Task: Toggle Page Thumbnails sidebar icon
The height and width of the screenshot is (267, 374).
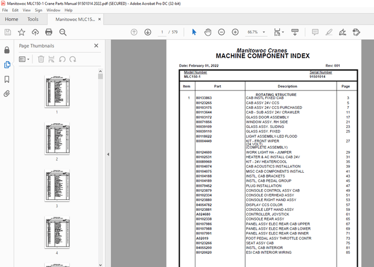Action: click(x=7, y=65)
